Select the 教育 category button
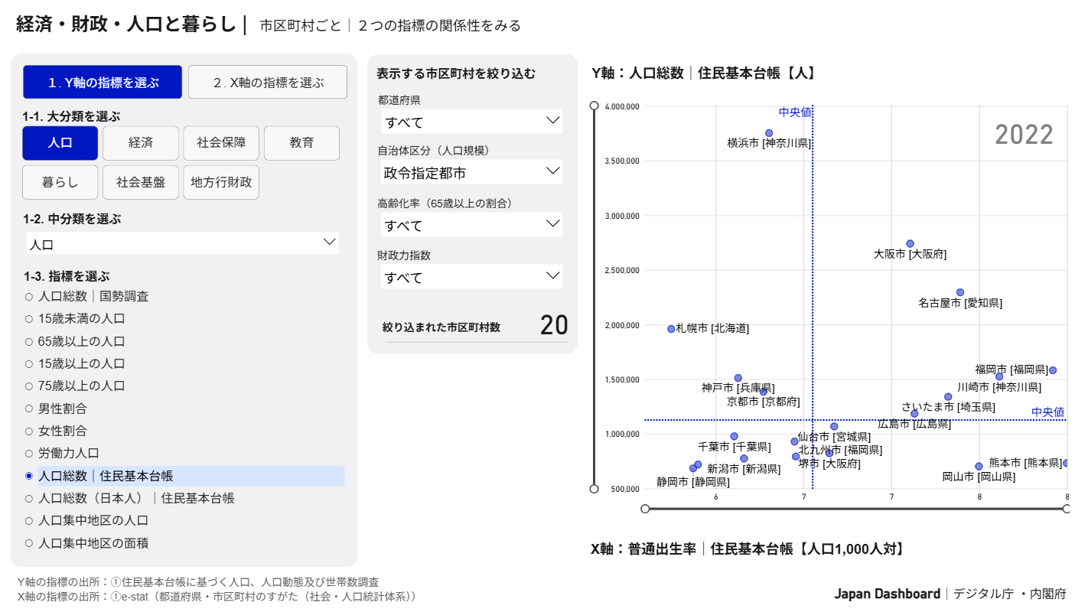Image resolution: width=1088 pixels, height=612 pixels. click(x=301, y=143)
